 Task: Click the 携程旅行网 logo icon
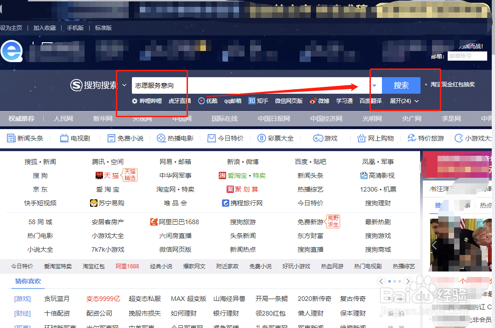[x=225, y=203]
